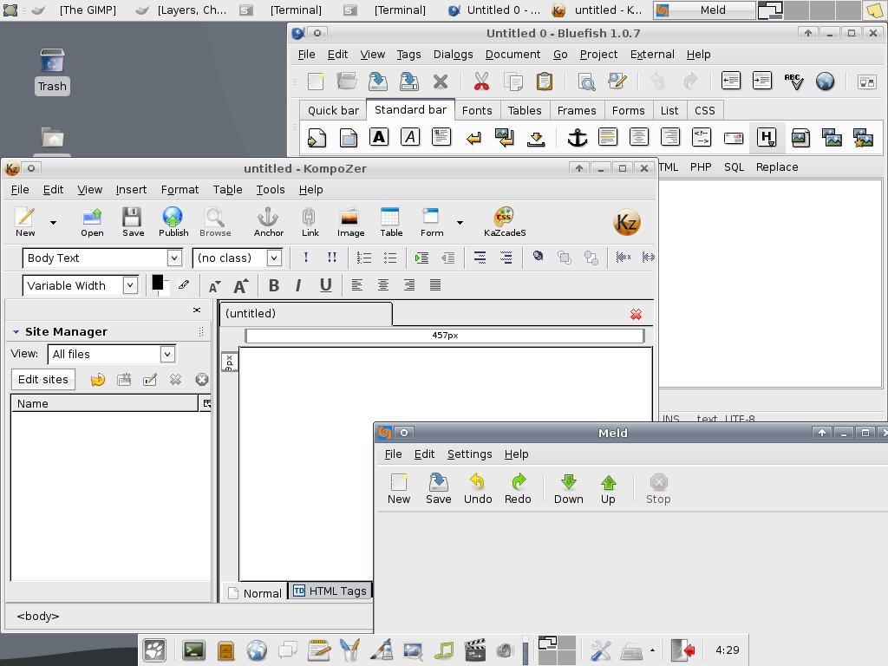Screen dimensions: 888x666
Task: Switch to HTML Tags view in KompoZer
Action: 330,591
